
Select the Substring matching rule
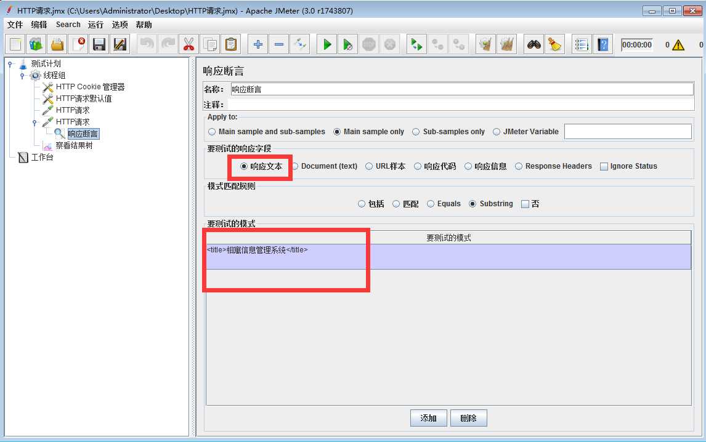pyautogui.click(x=491, y=204)
